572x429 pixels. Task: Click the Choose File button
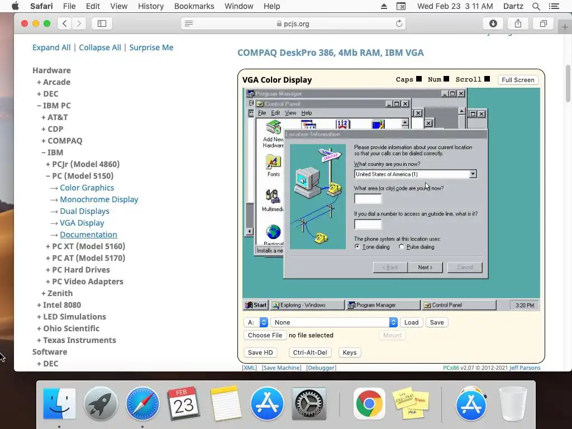(x=265, y=335)
